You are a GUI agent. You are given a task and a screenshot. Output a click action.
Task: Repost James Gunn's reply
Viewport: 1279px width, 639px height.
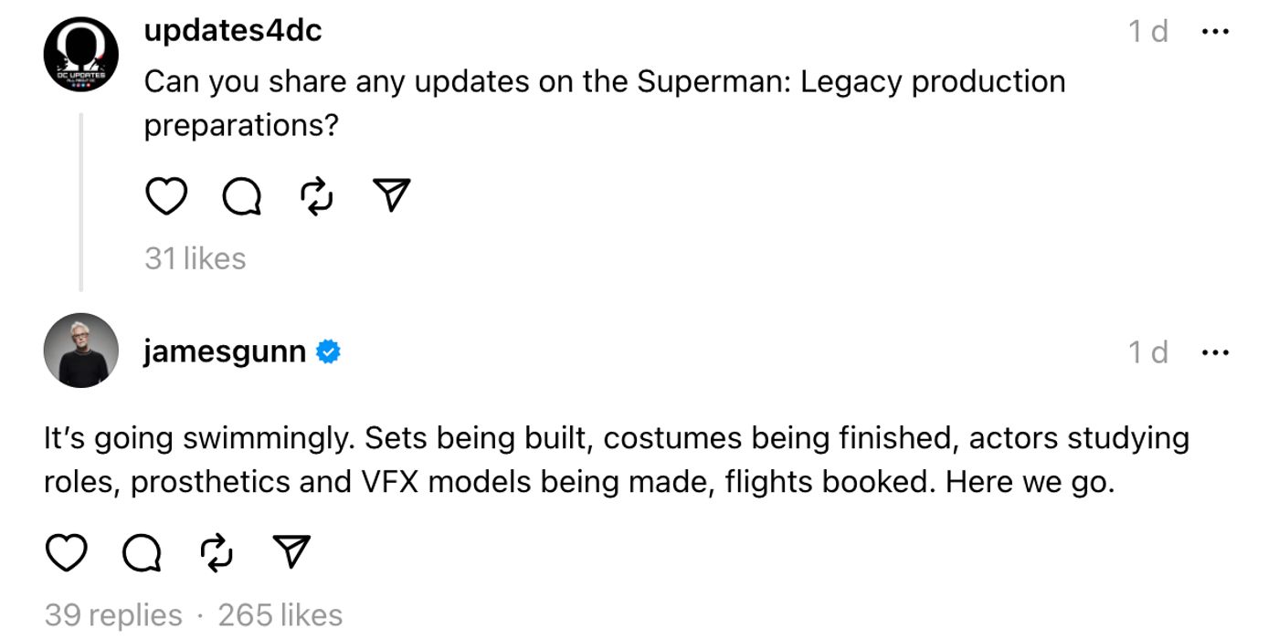tap(217, 552)
